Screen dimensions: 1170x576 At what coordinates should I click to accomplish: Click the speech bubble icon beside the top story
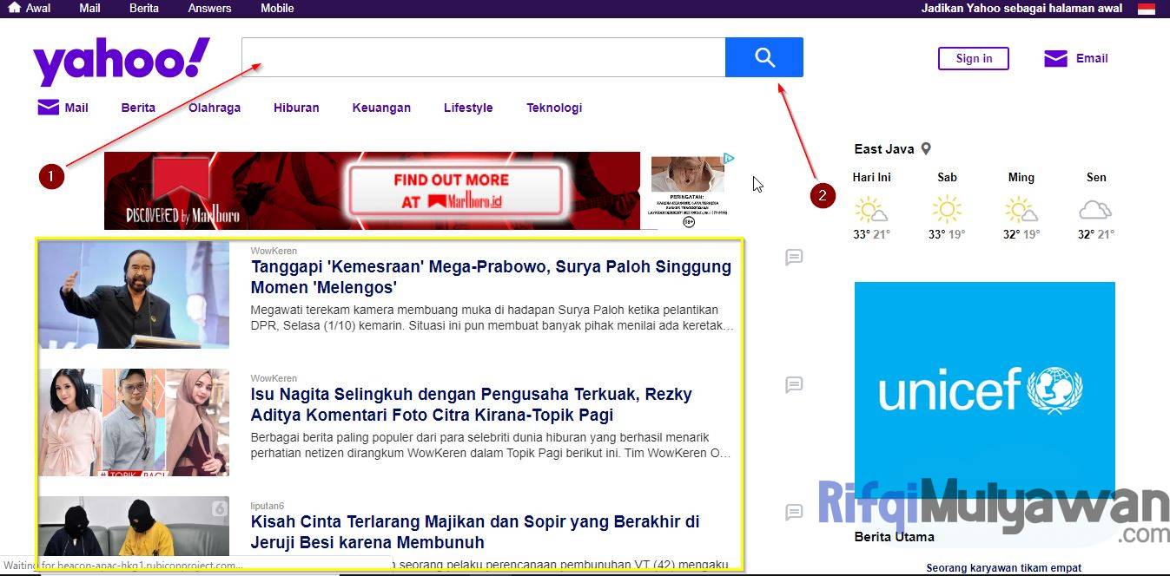(x=794, y=257)
